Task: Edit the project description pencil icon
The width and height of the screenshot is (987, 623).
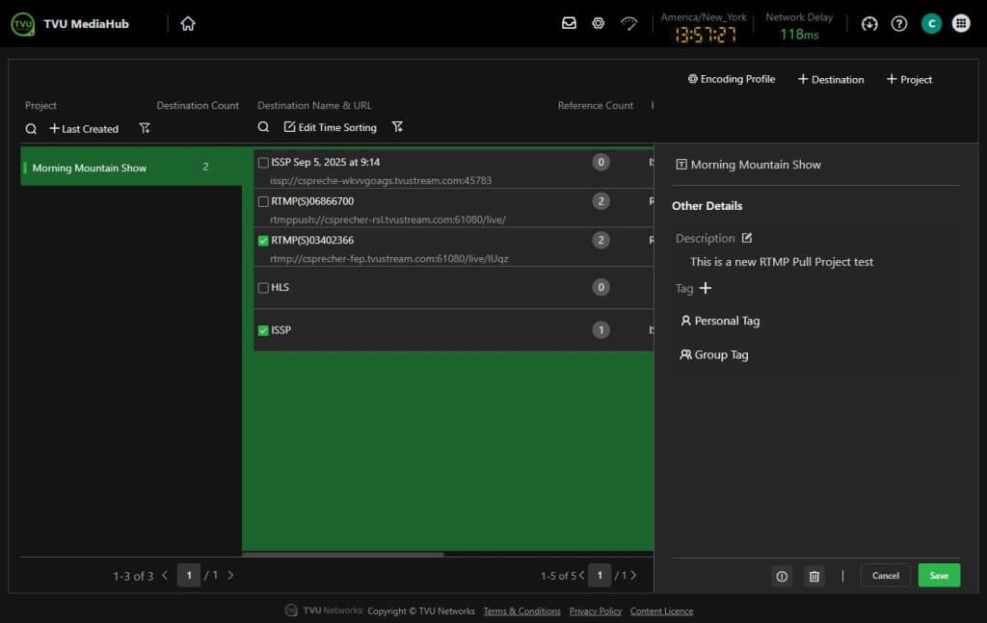Action: pyautogui.click(x=747, y=238)
